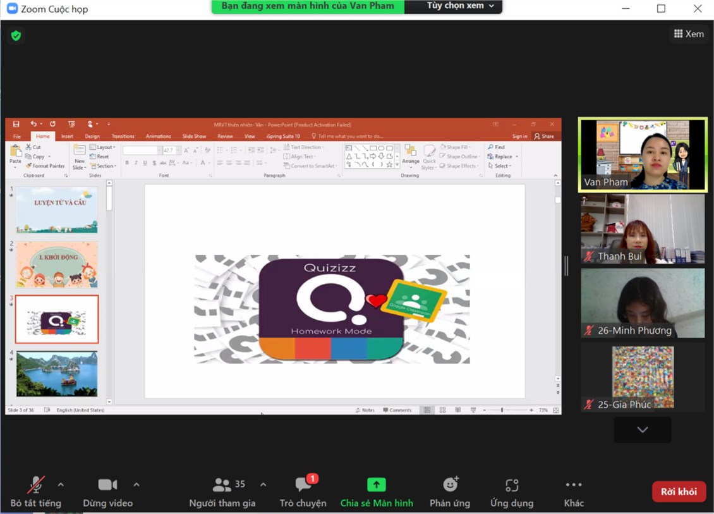Expand the participants caret next to 35
Viewport: 714px width, 514px height.
coord(263,485)
